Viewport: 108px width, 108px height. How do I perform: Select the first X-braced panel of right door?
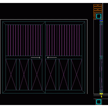coord(50,75)
